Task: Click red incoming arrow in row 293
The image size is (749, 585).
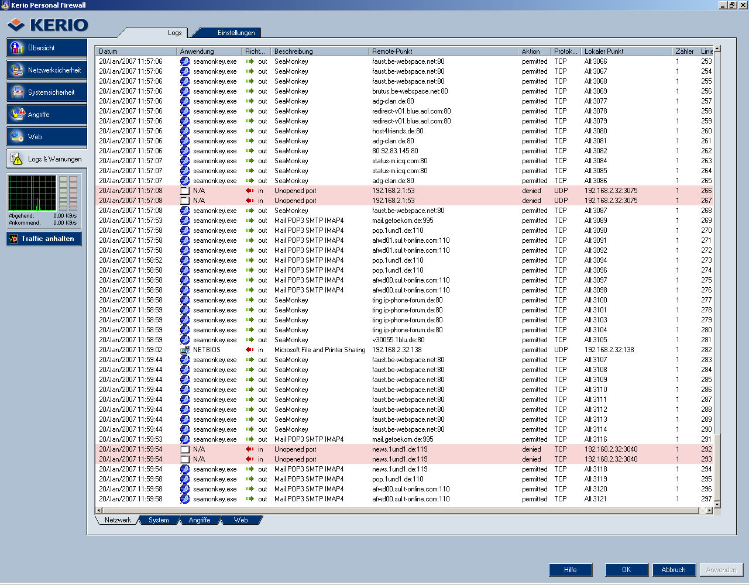Action: click(x=250, y=459)
